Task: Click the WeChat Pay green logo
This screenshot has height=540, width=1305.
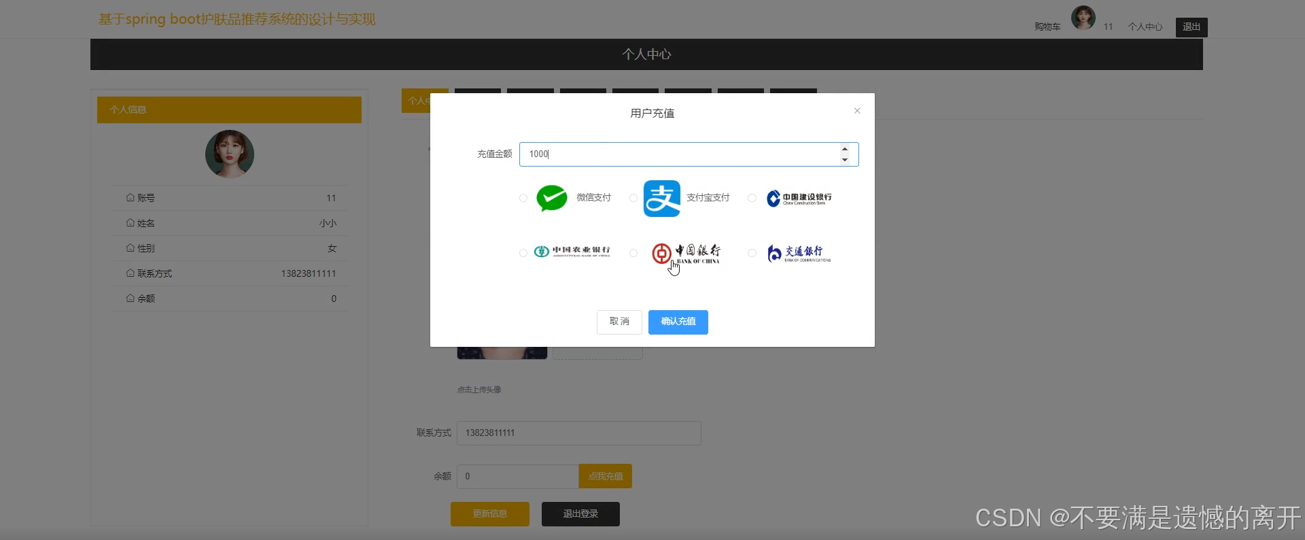Action: tap(552, 198)
